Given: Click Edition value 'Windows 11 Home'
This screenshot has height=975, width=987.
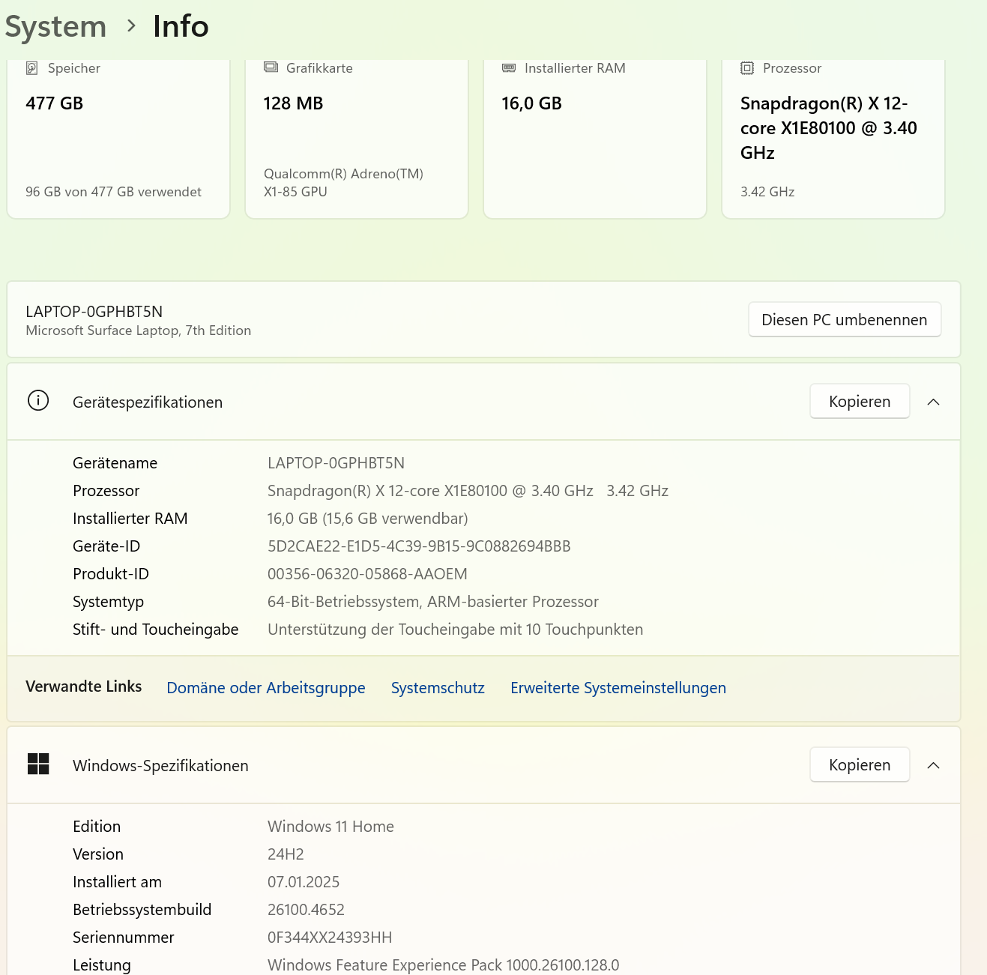Looking at the screenshot, I should coord(330,827).
